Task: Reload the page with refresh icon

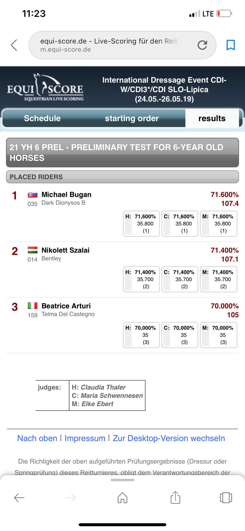Action: click(202, 45)
